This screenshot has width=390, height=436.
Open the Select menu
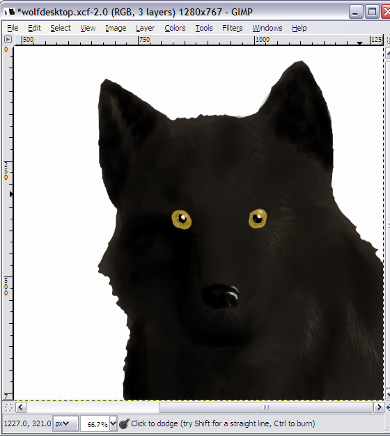click(x=61, y=28)
